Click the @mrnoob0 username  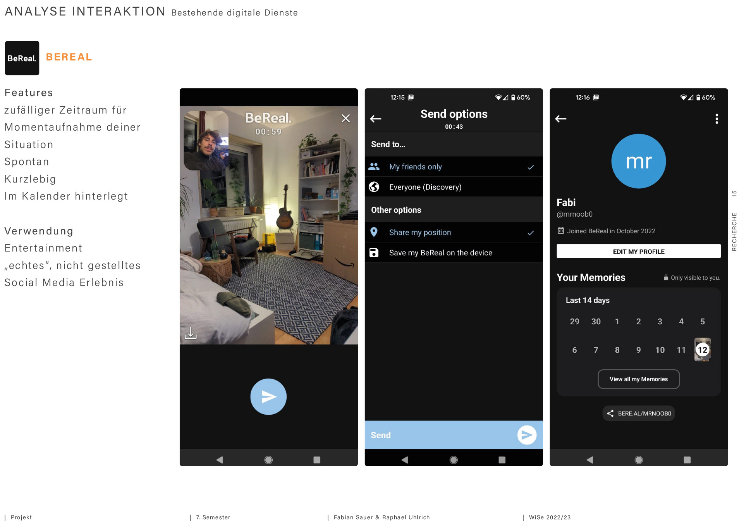click(574, 214)
